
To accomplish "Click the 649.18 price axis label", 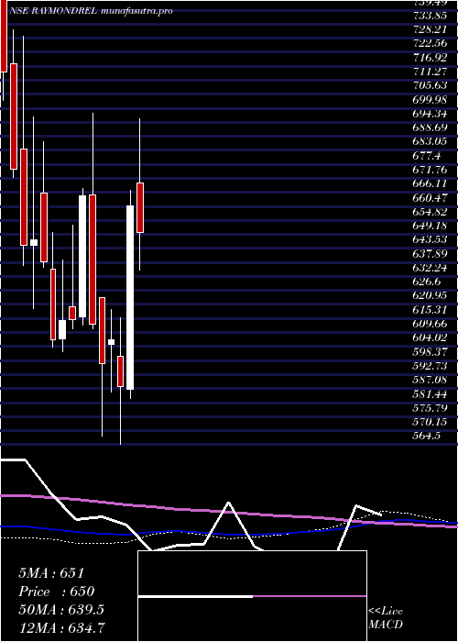I will (431, 226).
